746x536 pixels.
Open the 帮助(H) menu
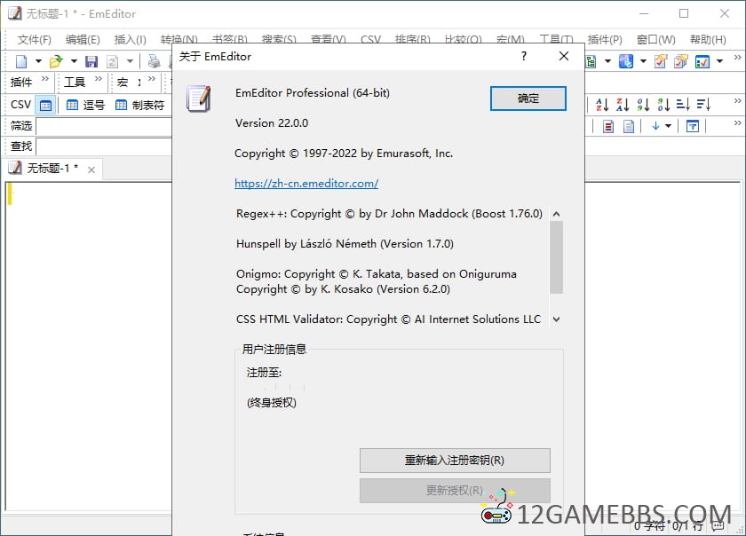[708, 40]
